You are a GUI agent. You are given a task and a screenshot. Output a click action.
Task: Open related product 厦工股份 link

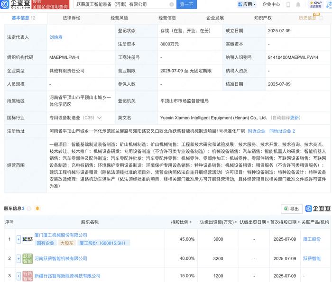[312, 239]
